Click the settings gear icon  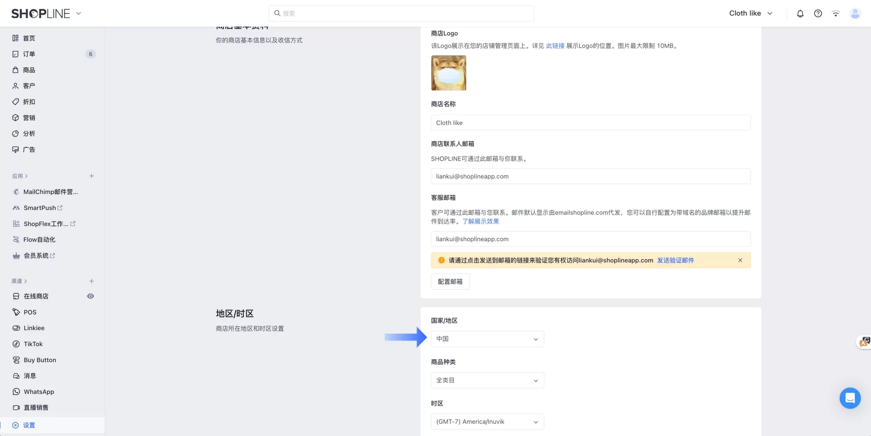coord(15,425)
